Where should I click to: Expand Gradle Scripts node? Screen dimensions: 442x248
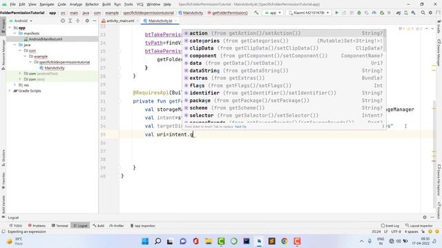[x=10, y=90]
